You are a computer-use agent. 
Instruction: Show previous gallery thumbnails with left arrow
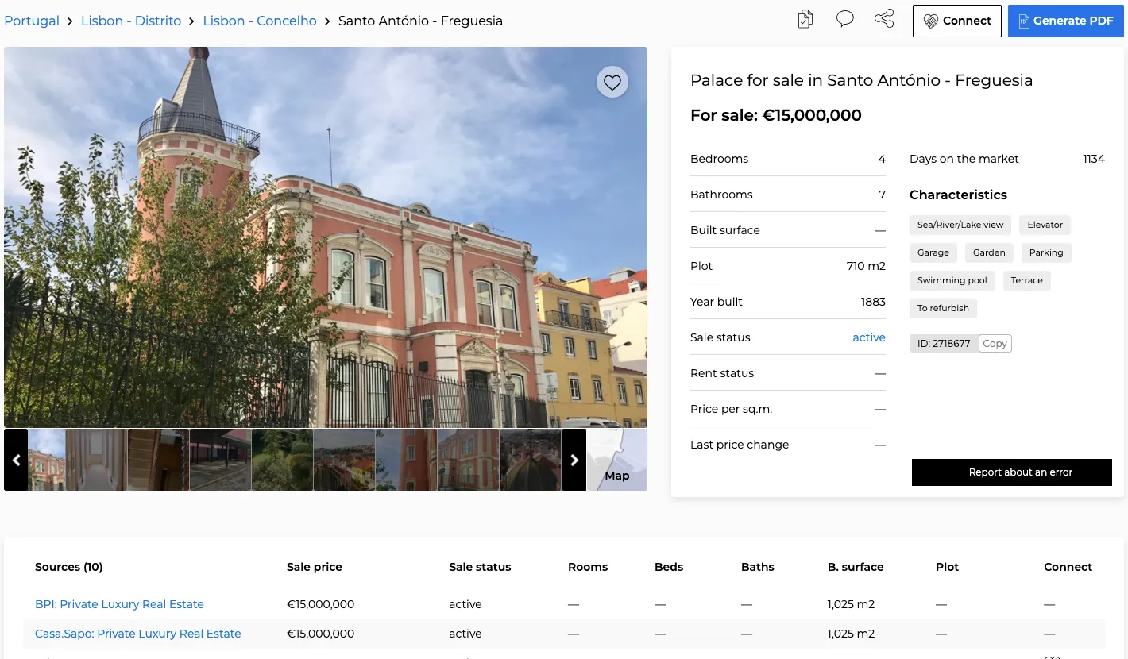[16, 460]
